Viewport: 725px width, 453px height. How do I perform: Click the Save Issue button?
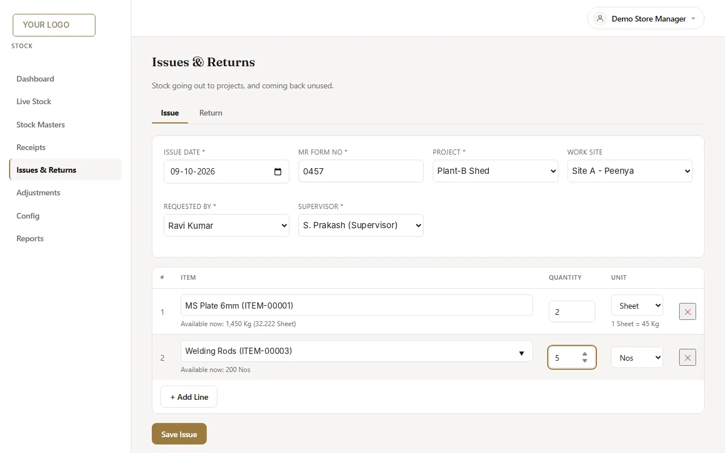179,434
